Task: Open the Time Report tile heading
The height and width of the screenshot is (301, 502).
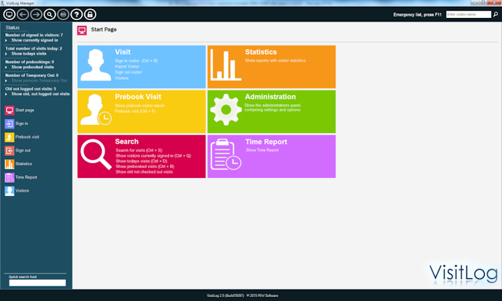Action: (x=266, y=142)
